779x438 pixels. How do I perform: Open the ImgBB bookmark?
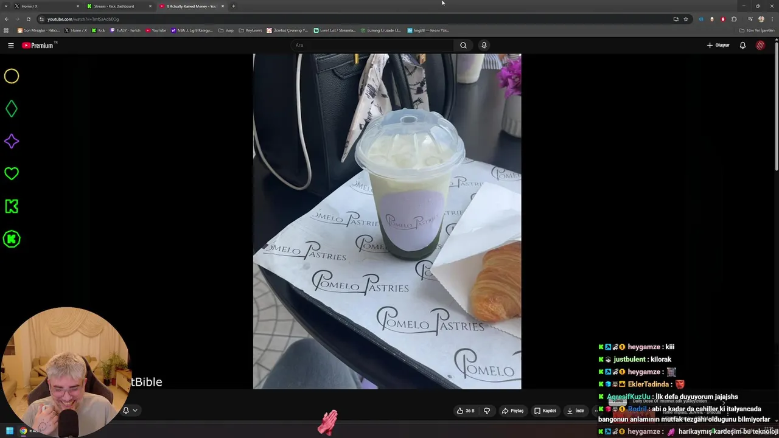pyautogui.click(x=428, y=30)
